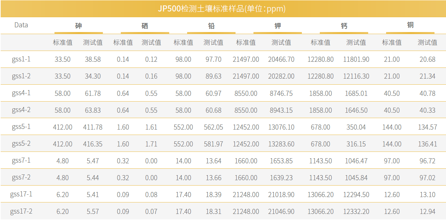
Task: Click the table title 'JP500检测土壤标准样品'
Action: coord(201,9)
